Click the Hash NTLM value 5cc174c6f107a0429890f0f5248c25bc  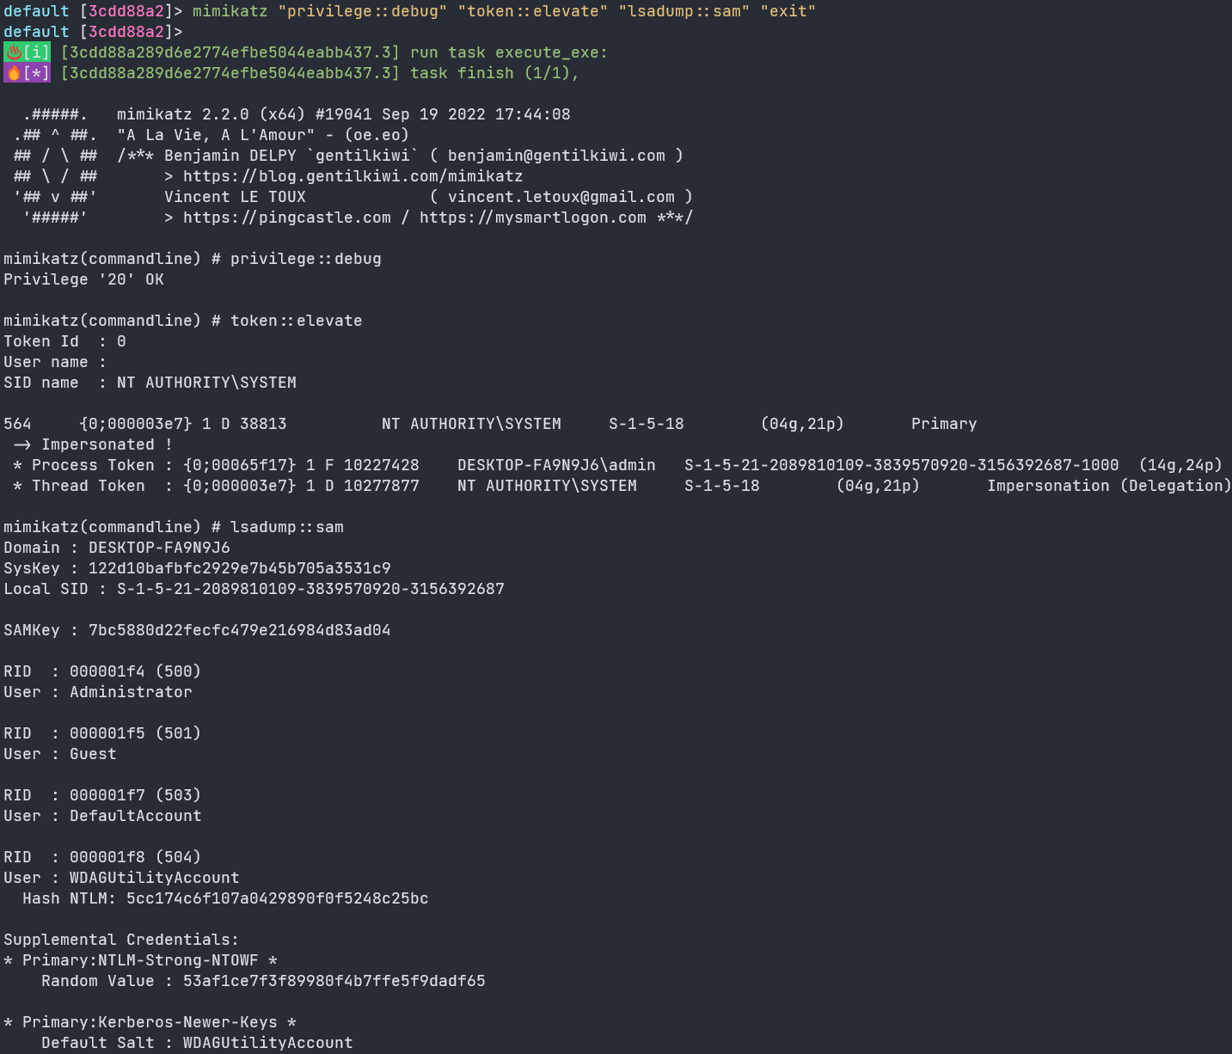278,898
